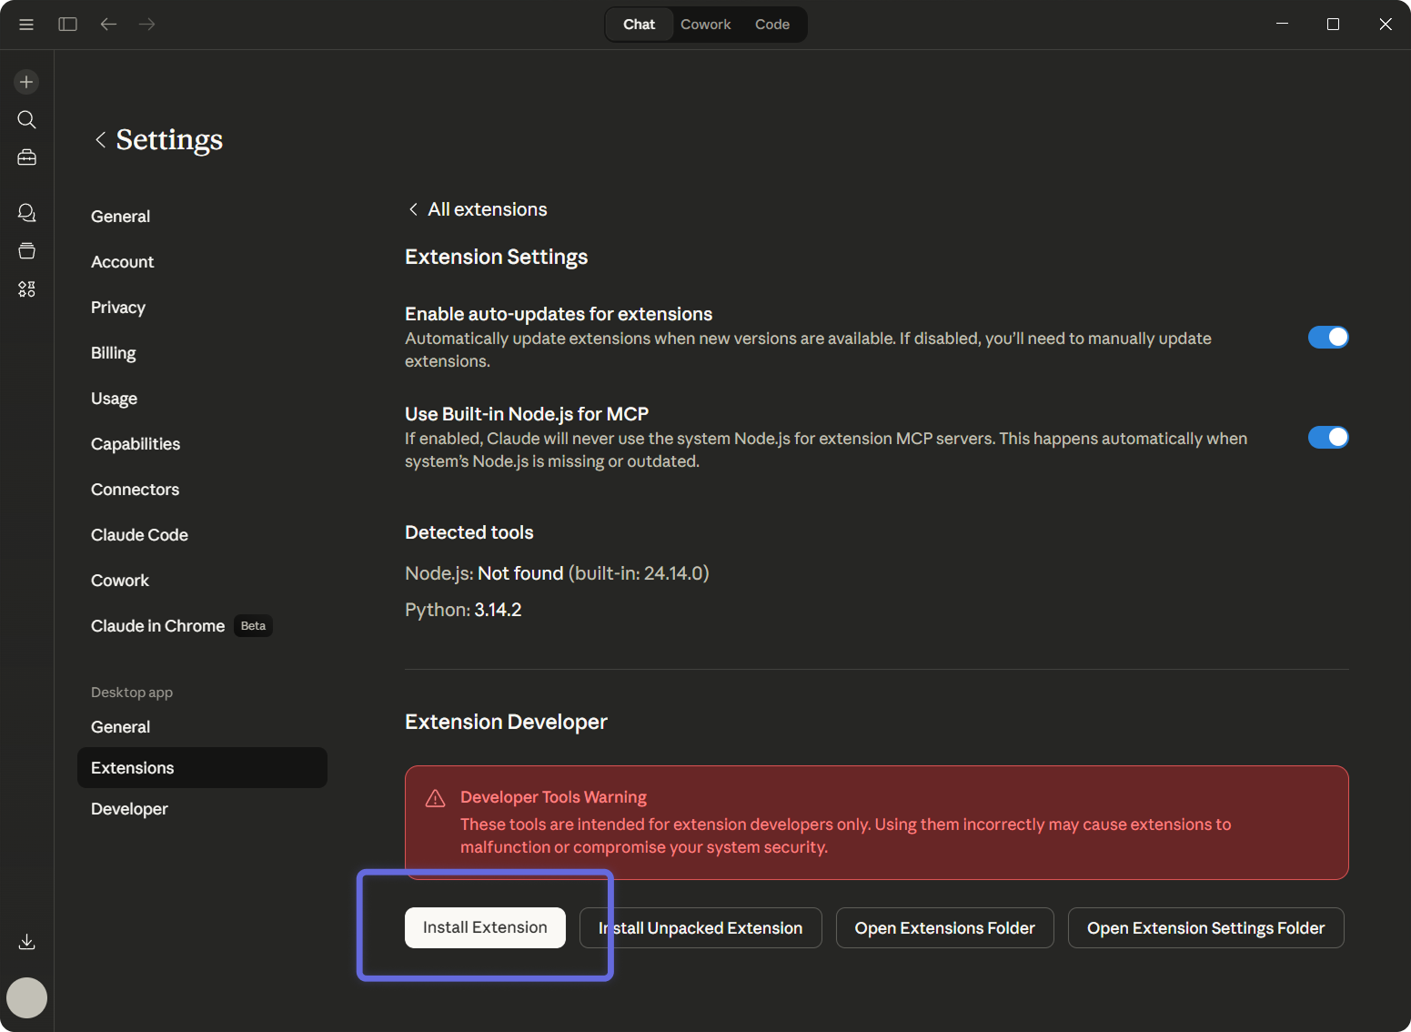Open the hamburger menu at top left
The image size is (1411, 1032).
(26, 24)
